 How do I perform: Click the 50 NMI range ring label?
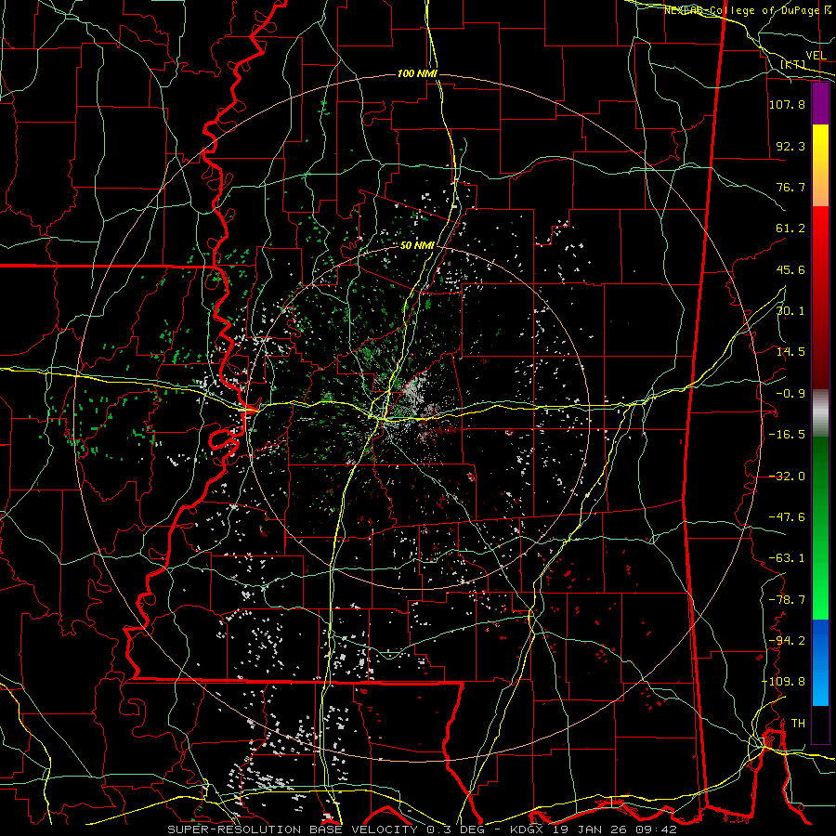(x=417, y=245)
